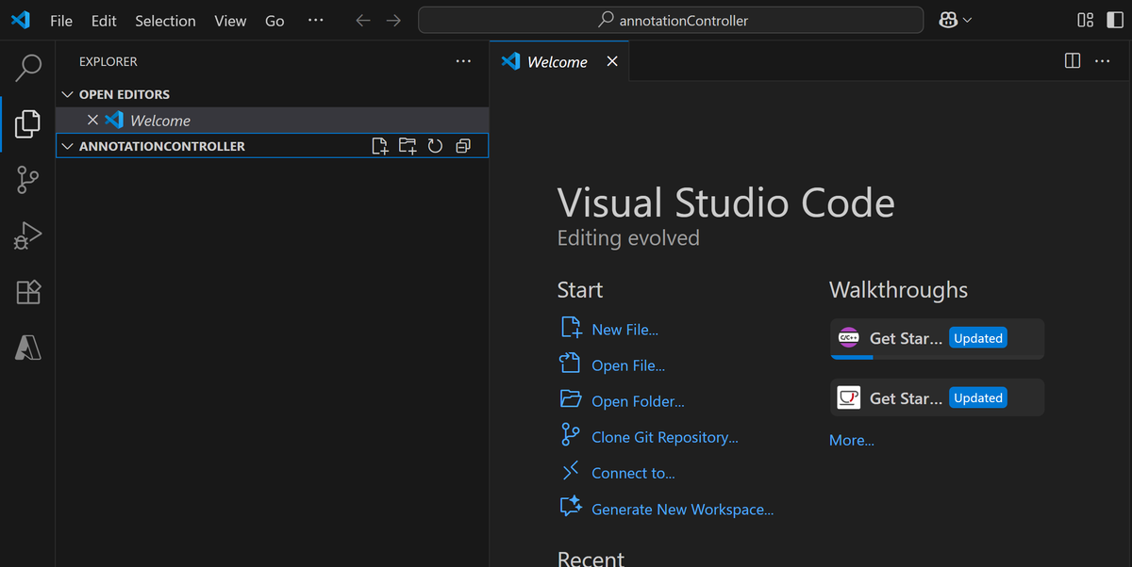Open the View menu
The width and height of the screenshot is (1132, 567).
(x=230, y=21)
